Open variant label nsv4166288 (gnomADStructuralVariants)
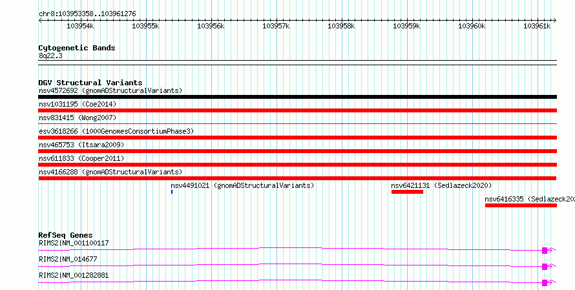 click(110, 172)
